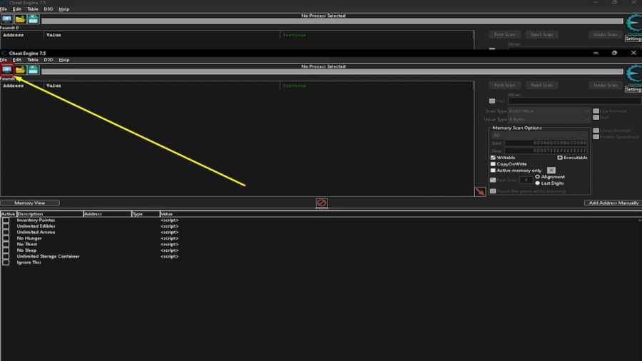Viewport: 642px width, 361px height.
Task: Activate the No Hunger cheat checkbox
Action: click(6, 238)
